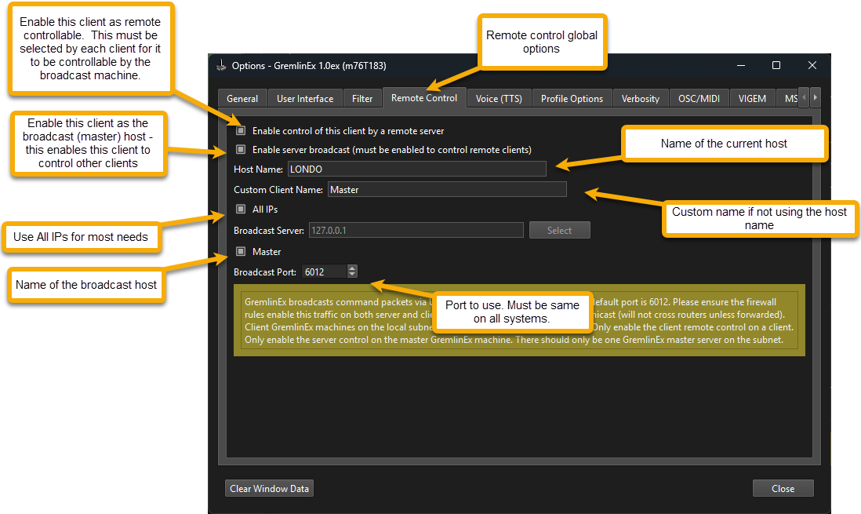Select the OSC/MIDI tab
The height and width of the screenshot is (514, 861).
pos(699,99)
